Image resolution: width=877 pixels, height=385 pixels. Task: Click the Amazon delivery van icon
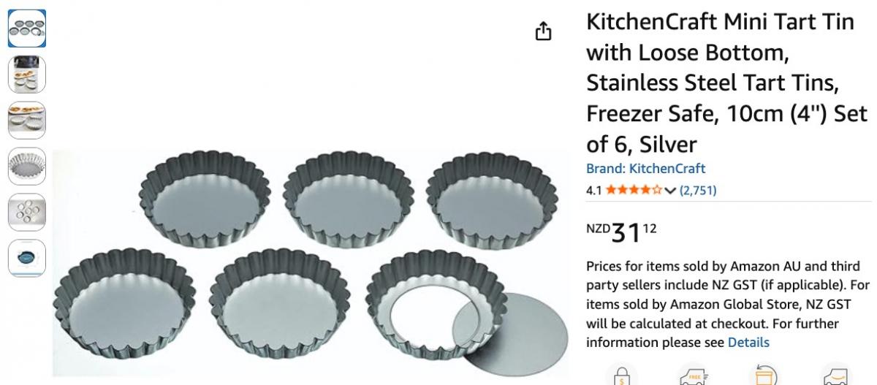[x=835, y=375]
